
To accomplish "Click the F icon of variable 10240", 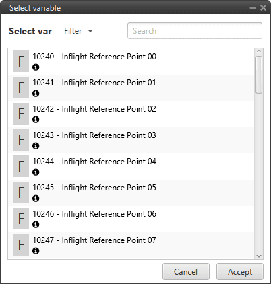I will (21, 61).
